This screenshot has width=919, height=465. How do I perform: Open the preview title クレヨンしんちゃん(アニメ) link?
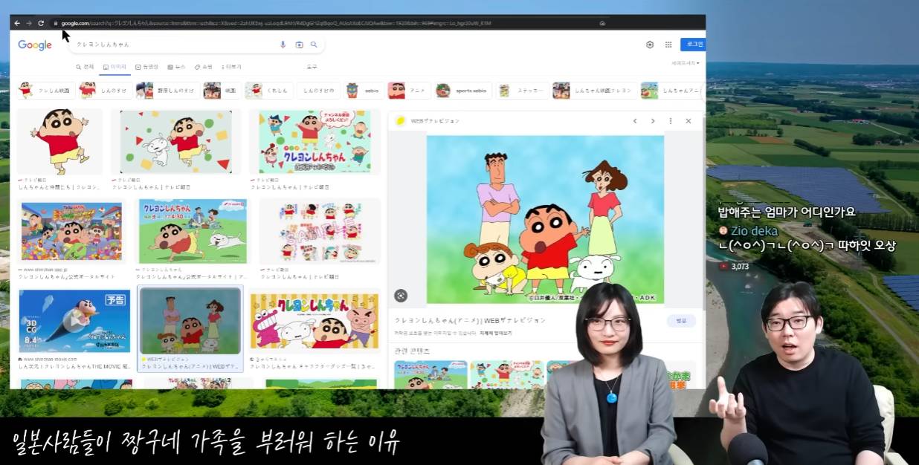[470, 320]
